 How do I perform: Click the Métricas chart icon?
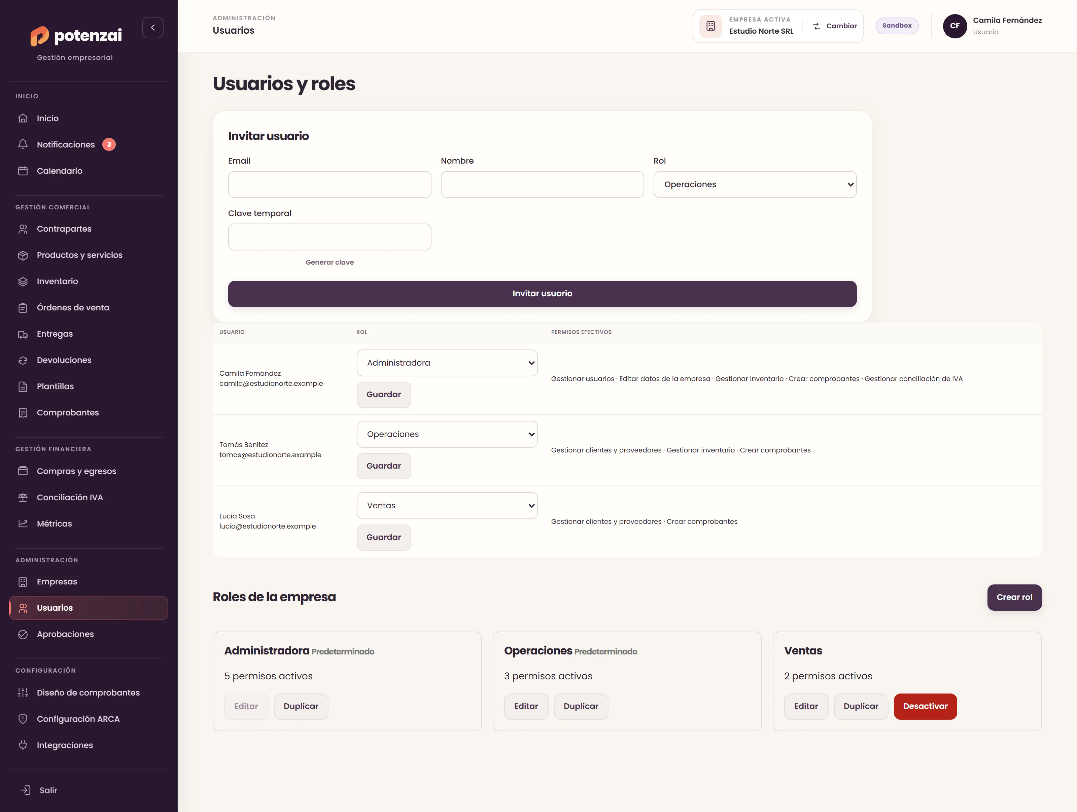click(x=23, y=523)
